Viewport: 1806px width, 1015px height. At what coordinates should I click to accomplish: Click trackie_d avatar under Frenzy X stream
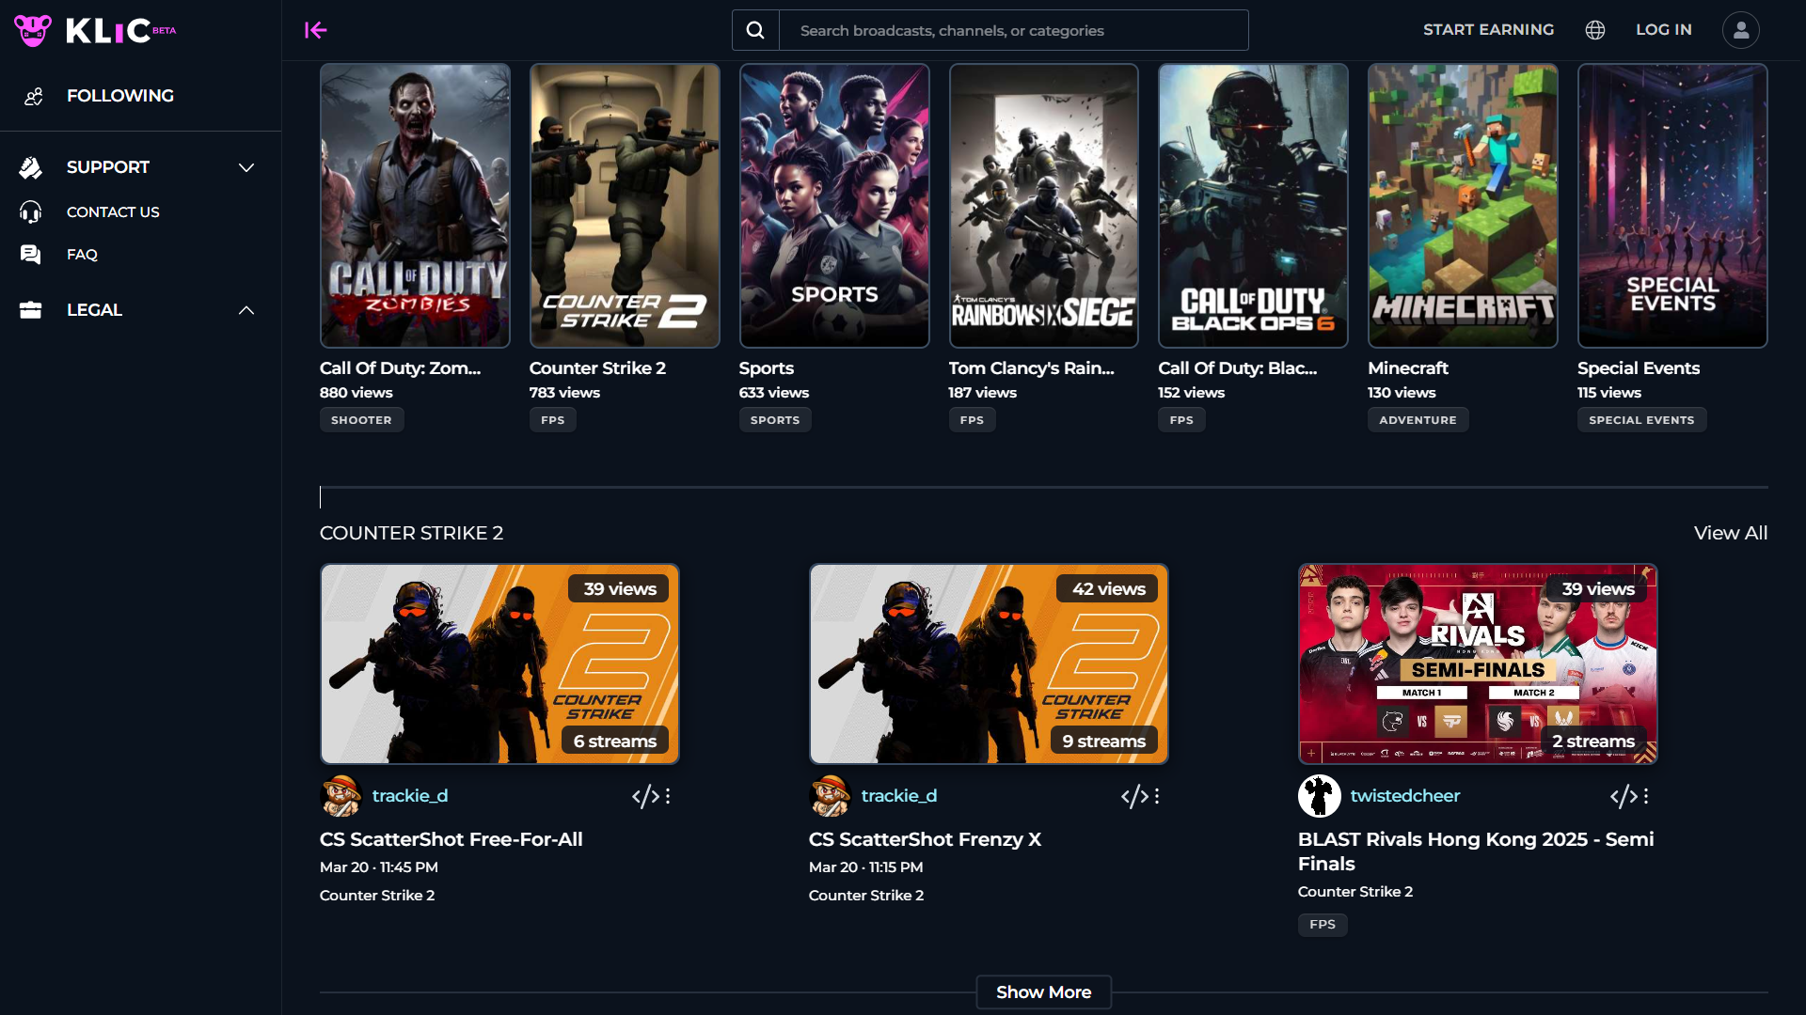click(831, 796)
